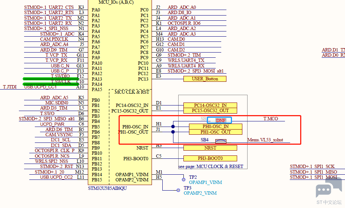The image size is (345, 208).
Task: Select the yellow PH0-OSC_IN port box
Action: (216, 127)
